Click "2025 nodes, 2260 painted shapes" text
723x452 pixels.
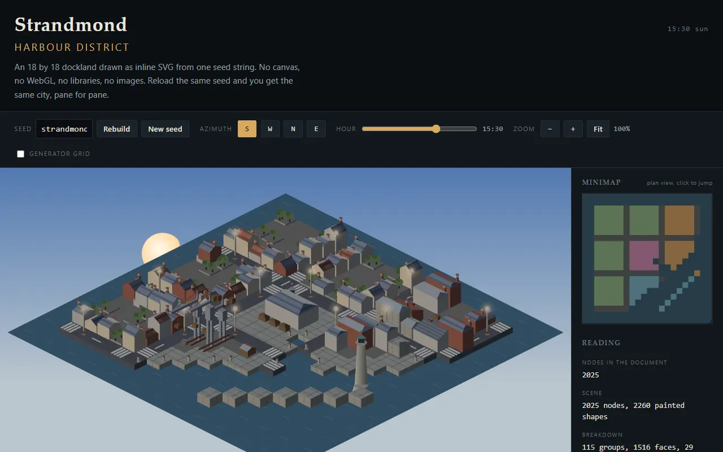633,411
